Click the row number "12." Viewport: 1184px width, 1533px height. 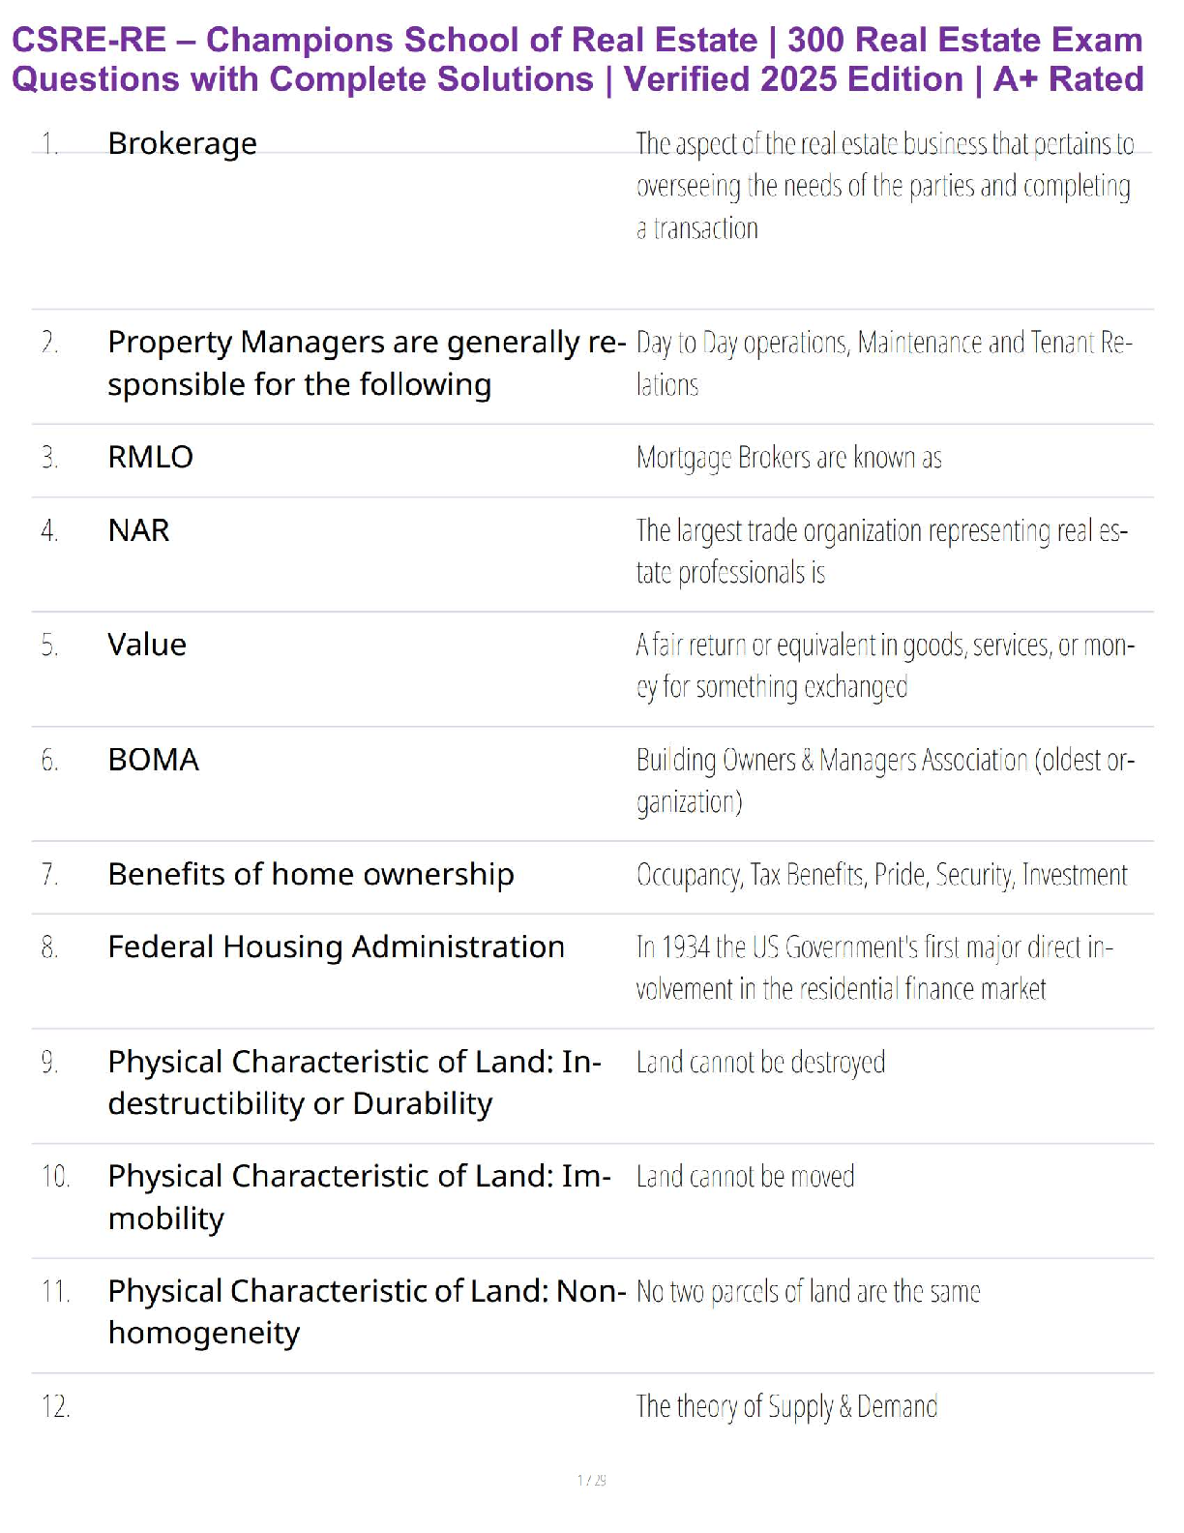point(55,1406)
